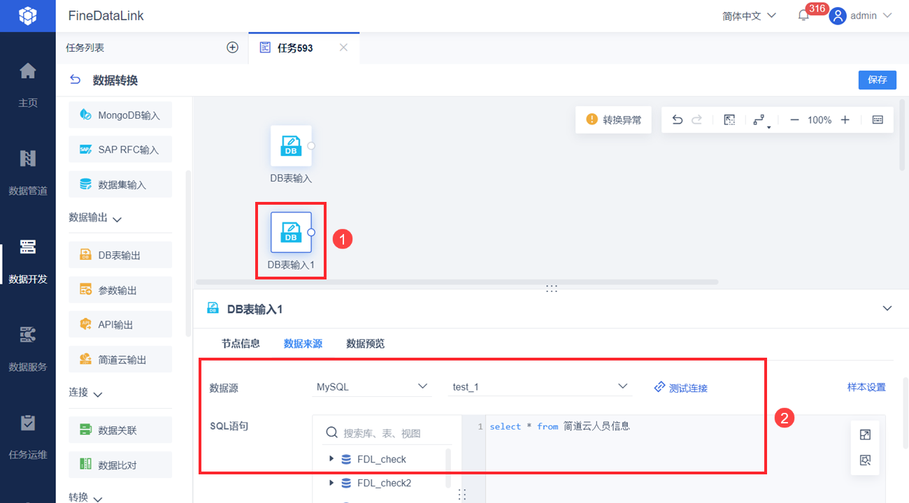Expand SQL editor to full view
909x503 pixels.
click(865, 435)
